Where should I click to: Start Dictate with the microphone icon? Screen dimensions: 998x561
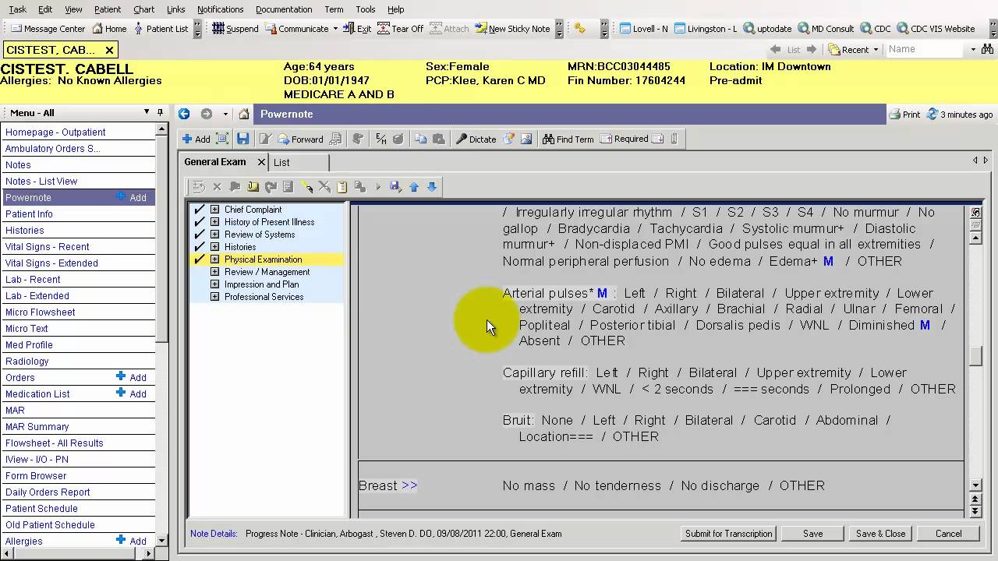[x=462, y=139]
